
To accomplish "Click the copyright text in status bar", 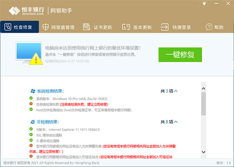I will pos(51,163).
